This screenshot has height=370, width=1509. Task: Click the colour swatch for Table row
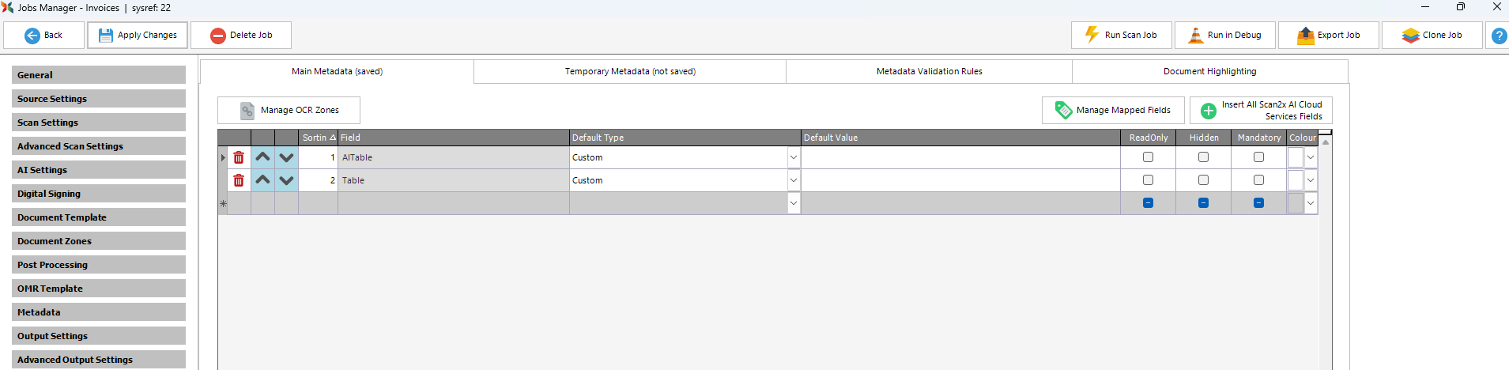[1295, 180]
